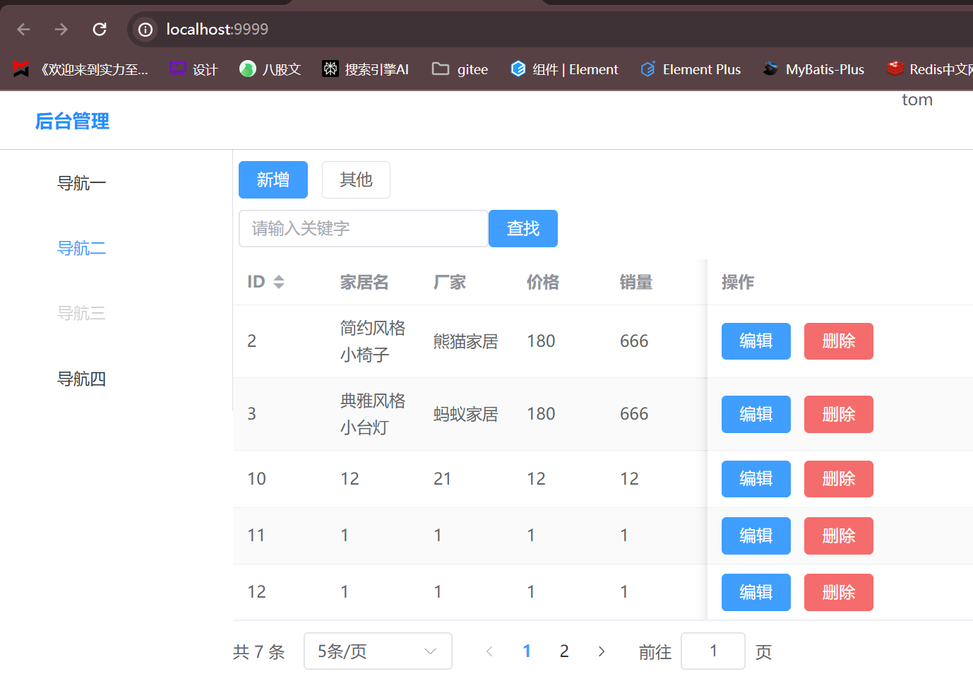Sort the table by the ID column arrows

click(x=279, y=282)
